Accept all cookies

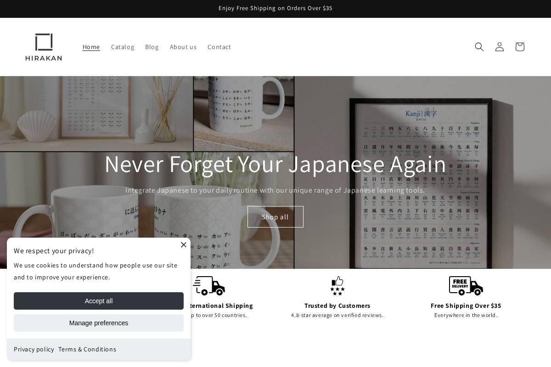tap(98, 301)
